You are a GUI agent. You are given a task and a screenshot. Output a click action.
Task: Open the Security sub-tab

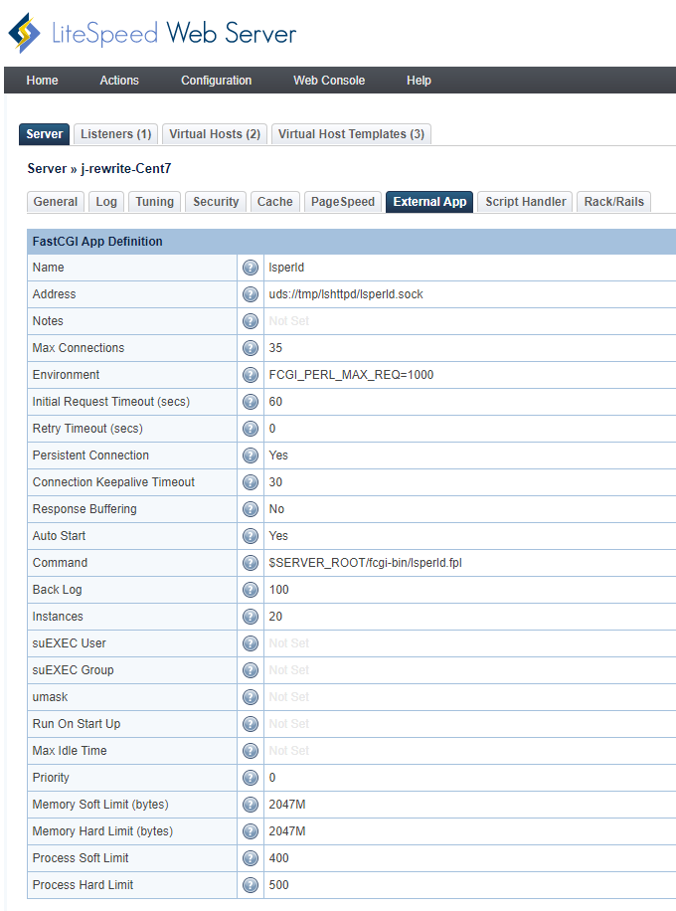(x=216, y=202)
